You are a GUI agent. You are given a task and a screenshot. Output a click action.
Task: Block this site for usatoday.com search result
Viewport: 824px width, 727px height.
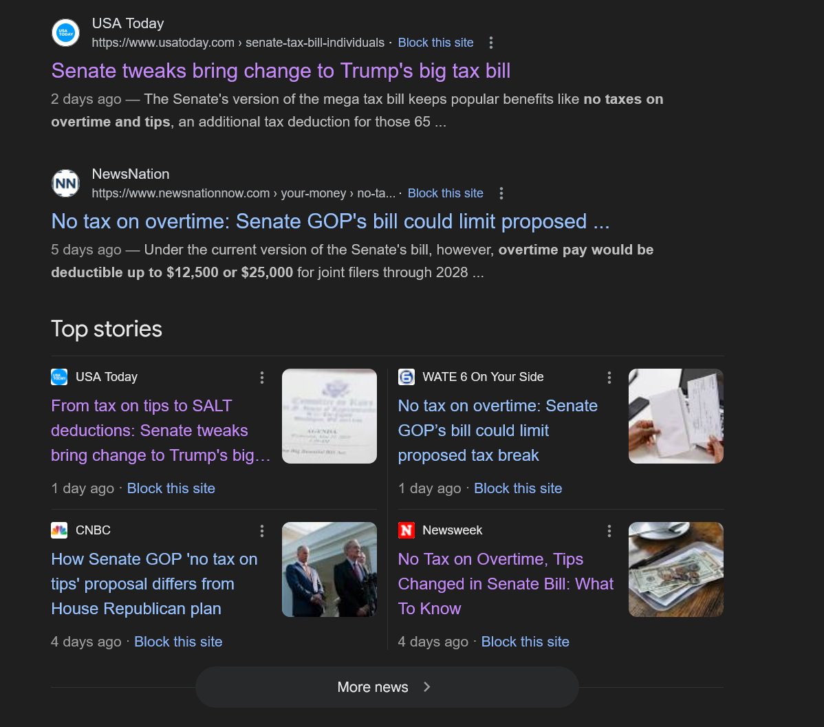435,43
